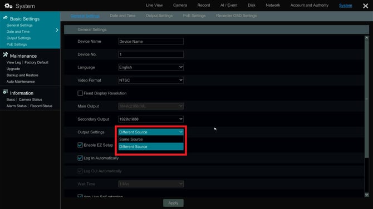Screen dimensions: 373x209
Task: Open the Network menu
Action: (273, 5)
